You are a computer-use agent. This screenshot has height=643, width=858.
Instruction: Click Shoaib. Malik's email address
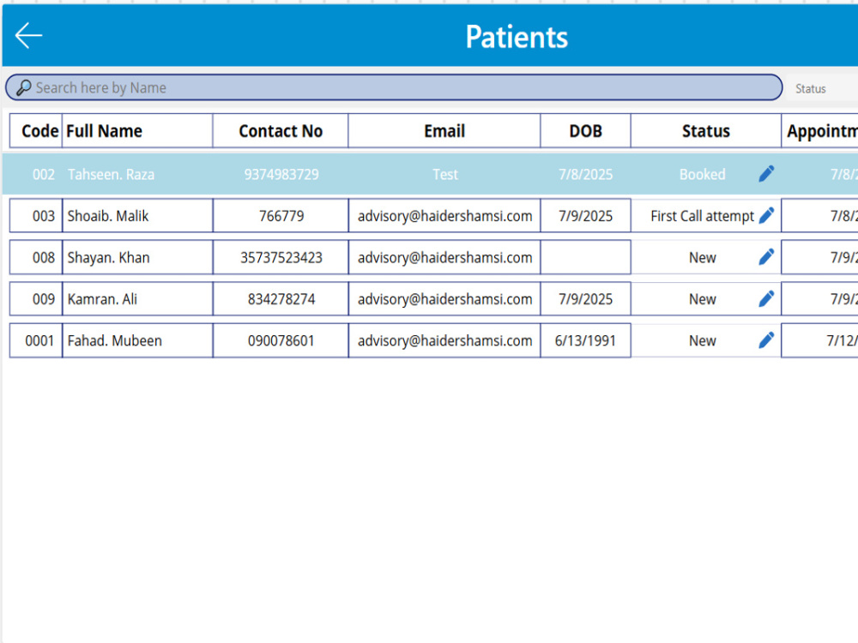tap(444, 216)
